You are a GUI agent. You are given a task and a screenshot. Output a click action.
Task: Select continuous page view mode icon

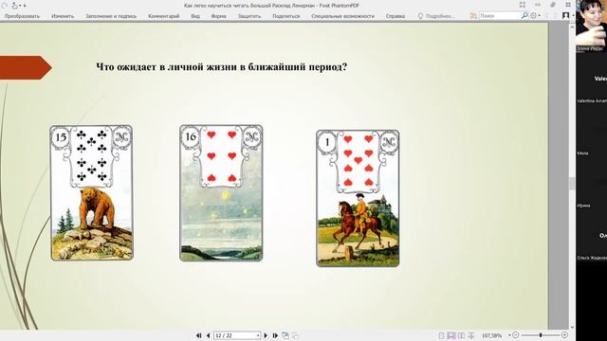pos(451,335)
